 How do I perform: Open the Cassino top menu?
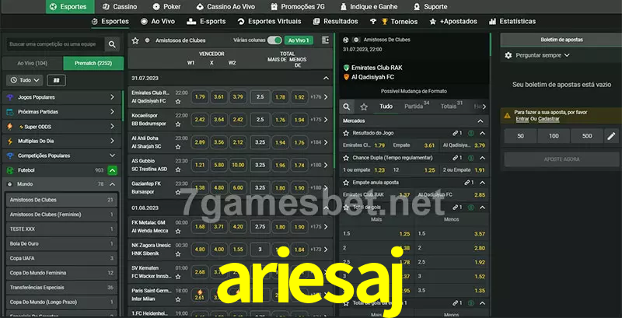coord(120,7)
